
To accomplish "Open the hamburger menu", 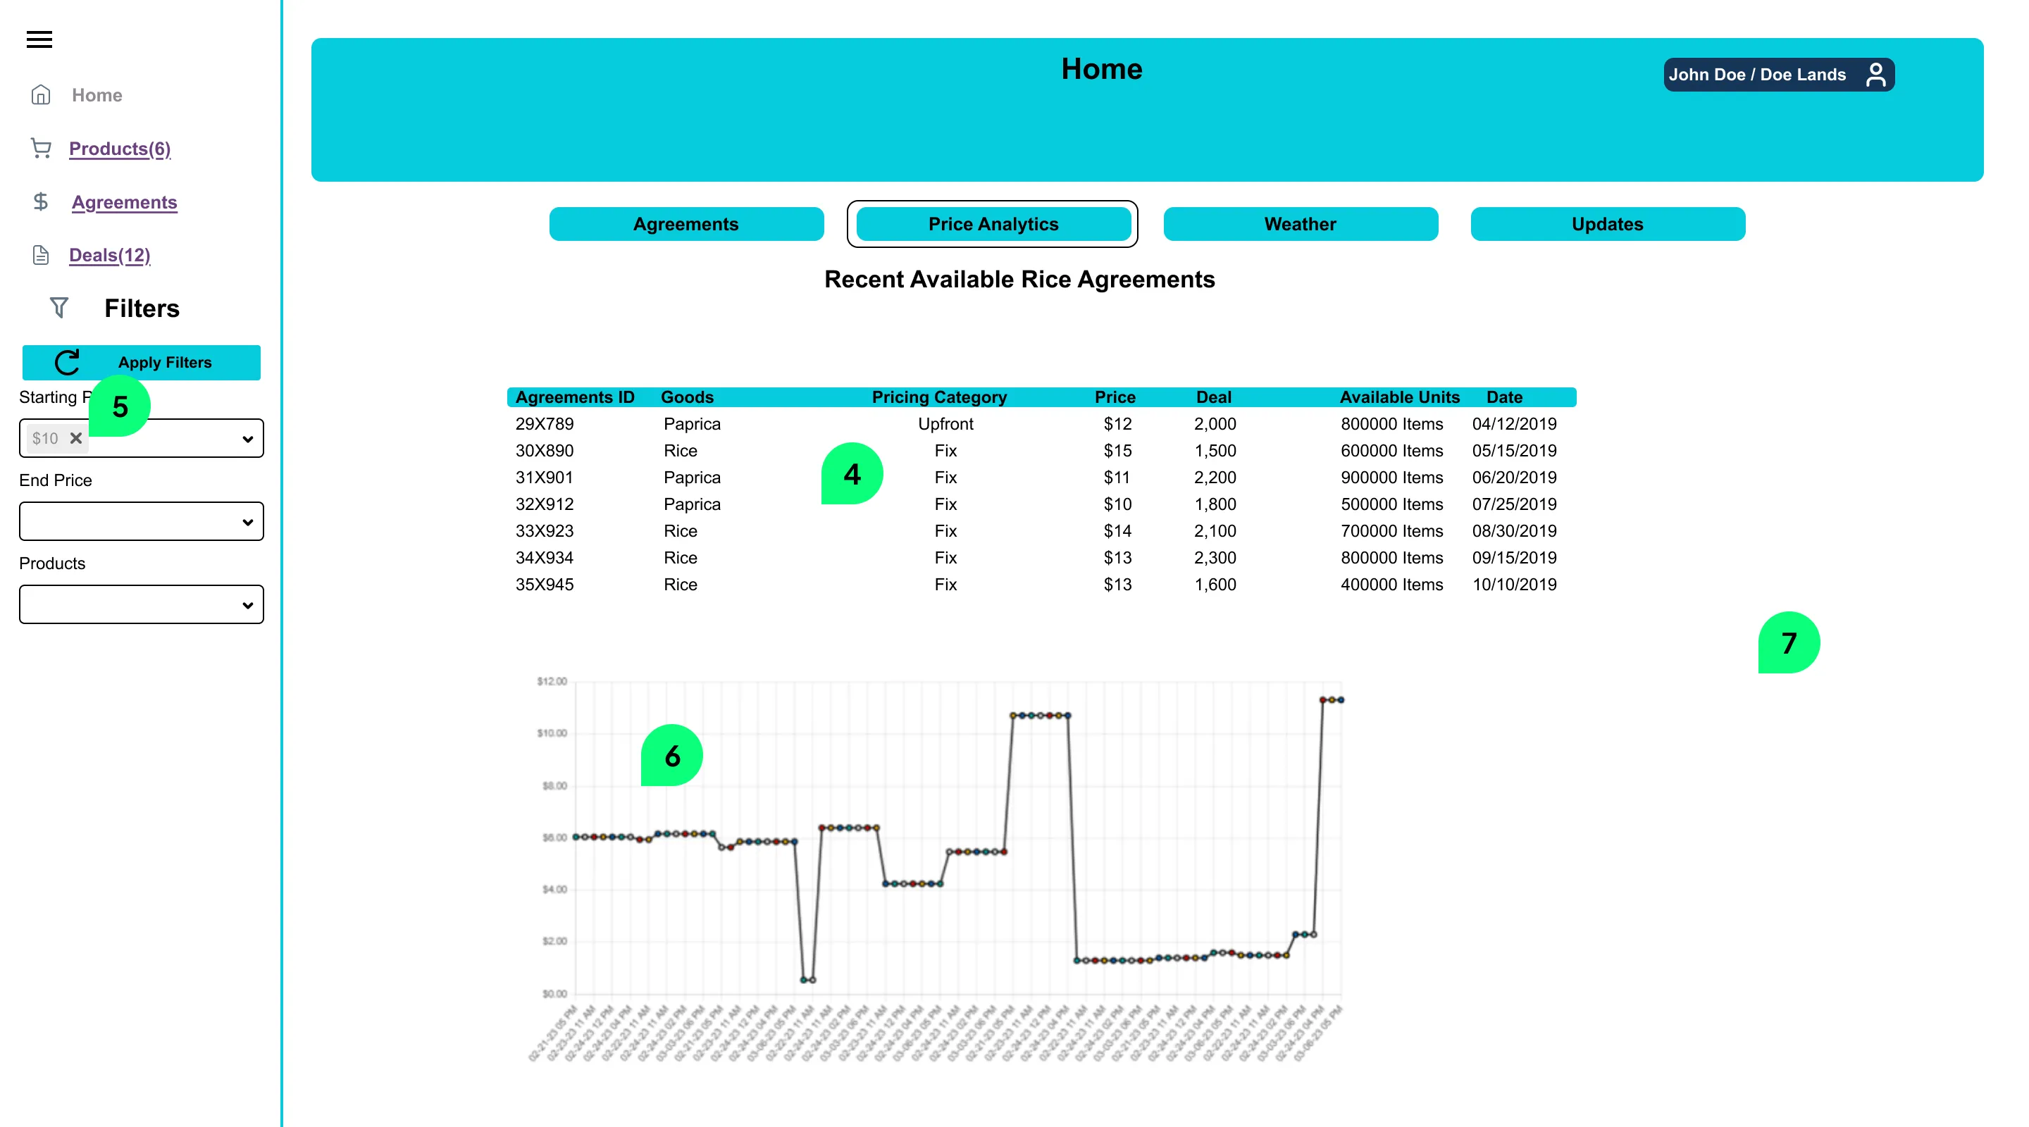I will coord(39,39).
